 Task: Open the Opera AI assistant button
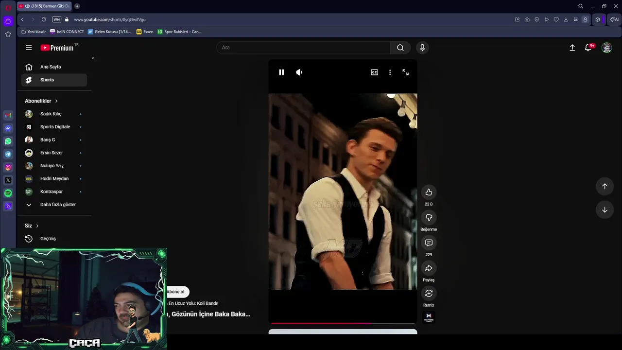click(614, 19)
